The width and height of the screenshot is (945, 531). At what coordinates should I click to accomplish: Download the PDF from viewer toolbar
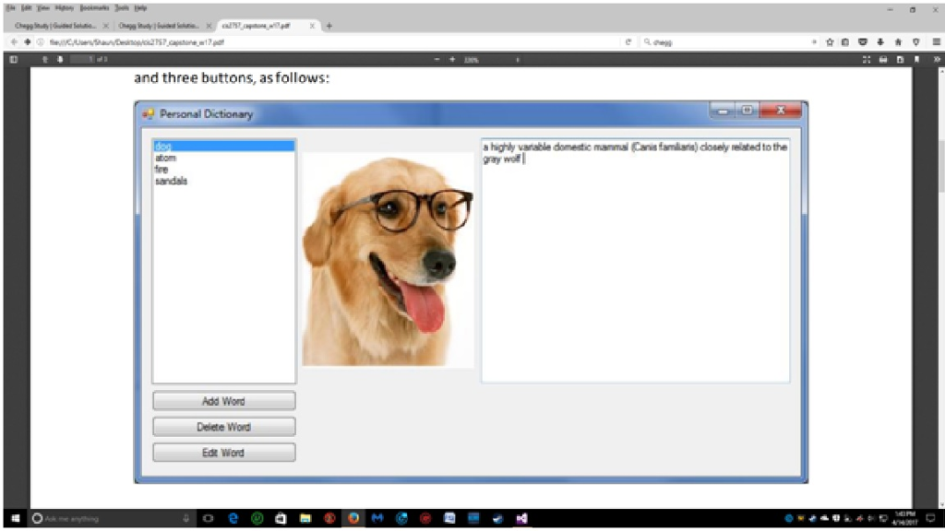pyautogui.click(x=900, y=60)
